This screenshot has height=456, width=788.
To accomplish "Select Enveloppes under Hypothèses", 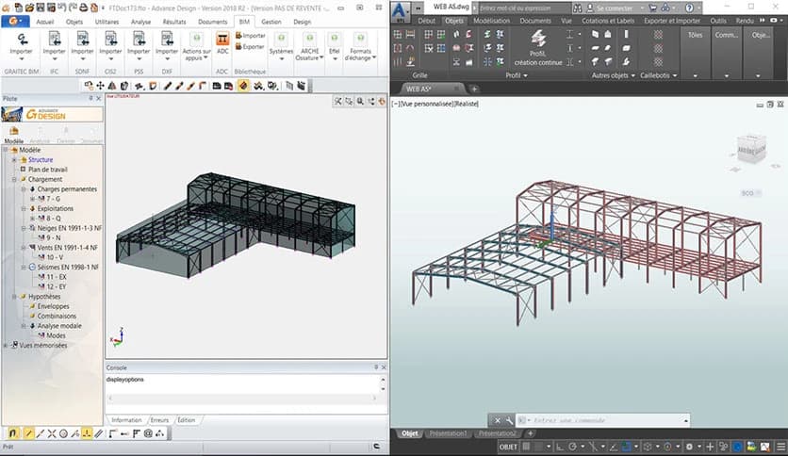I will (x=54, y=306).
